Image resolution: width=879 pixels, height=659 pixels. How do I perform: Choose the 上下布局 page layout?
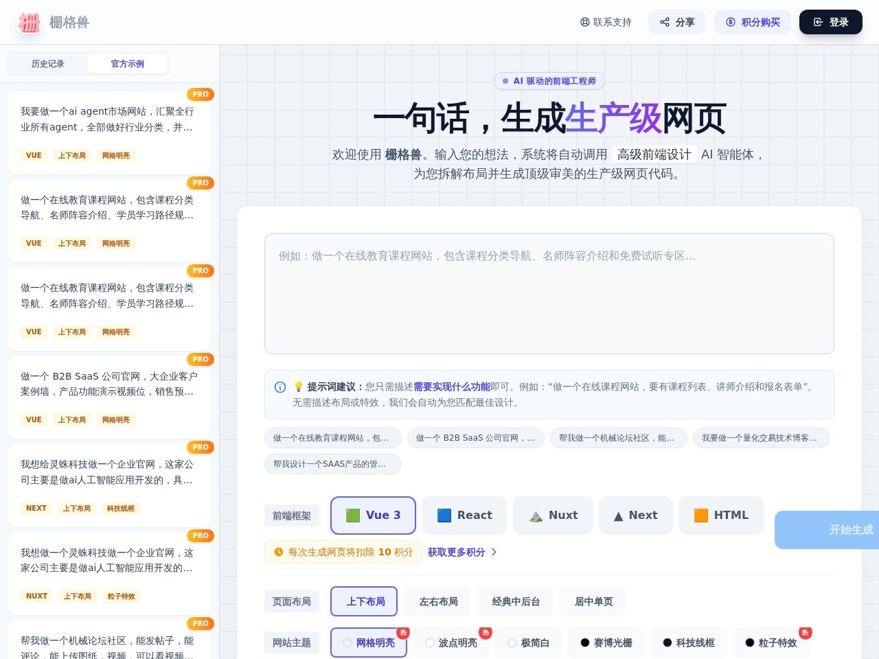coord(364,602)
